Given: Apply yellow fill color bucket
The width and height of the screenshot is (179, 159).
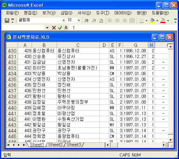Looking at the screenshot, I should pyautogui.click(x=152, y=21).
